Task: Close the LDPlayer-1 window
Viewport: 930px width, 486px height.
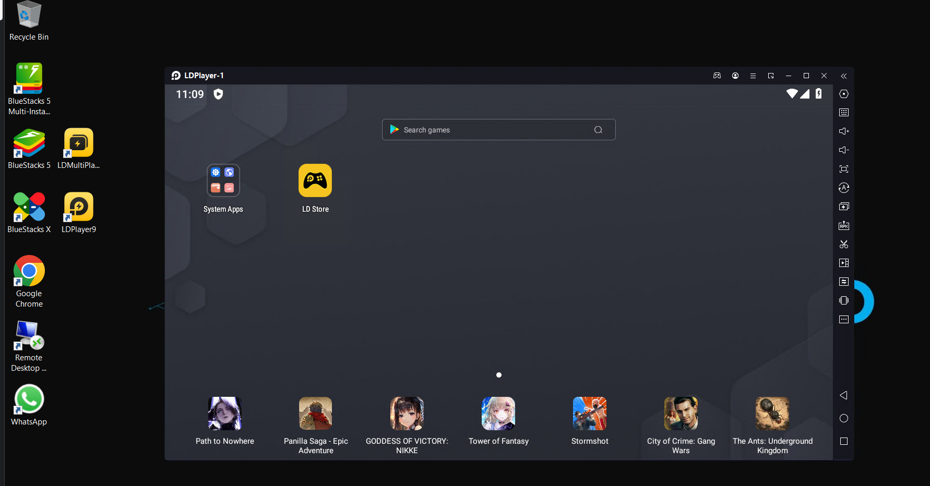Action: [x=824, y=76]
